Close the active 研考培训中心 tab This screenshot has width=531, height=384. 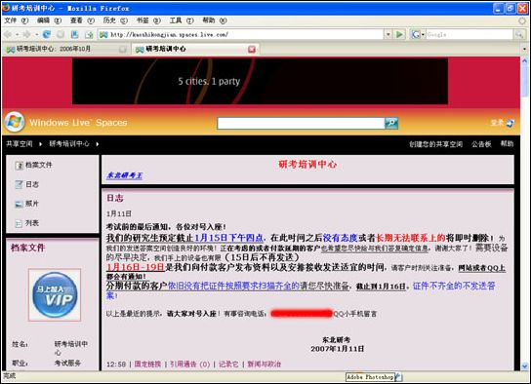click(x=252, y=50)
